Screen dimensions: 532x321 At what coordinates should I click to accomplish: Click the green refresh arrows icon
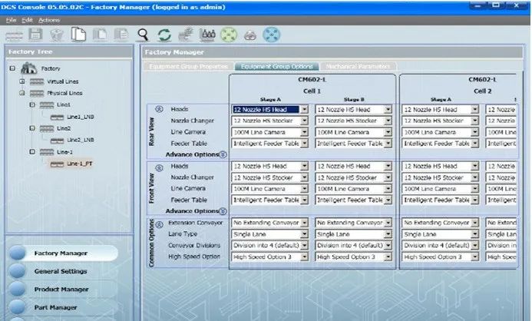[164, 35]
